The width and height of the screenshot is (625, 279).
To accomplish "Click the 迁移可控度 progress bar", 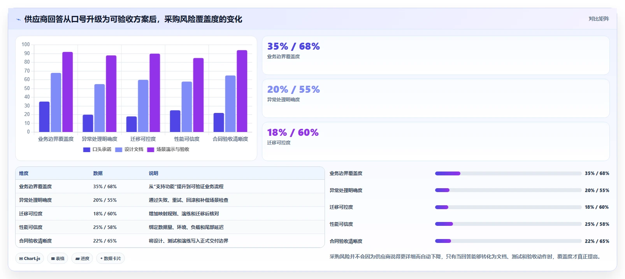I will [x=508, y=207].
